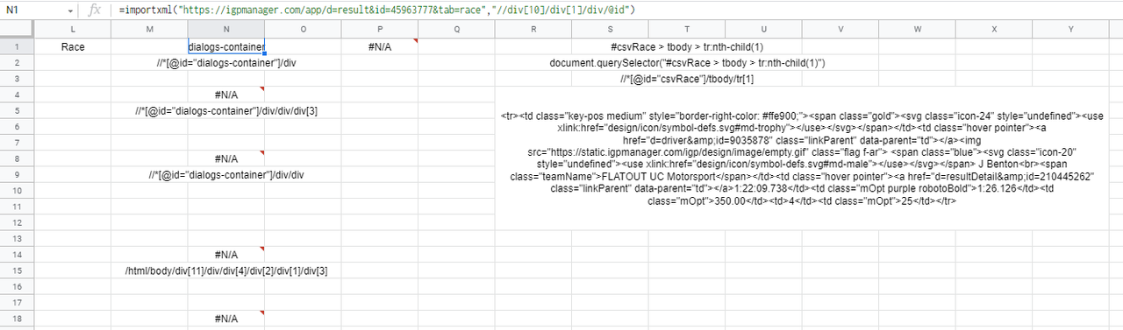
Task: Select row 8 header
Action: (x=18, y=158)
